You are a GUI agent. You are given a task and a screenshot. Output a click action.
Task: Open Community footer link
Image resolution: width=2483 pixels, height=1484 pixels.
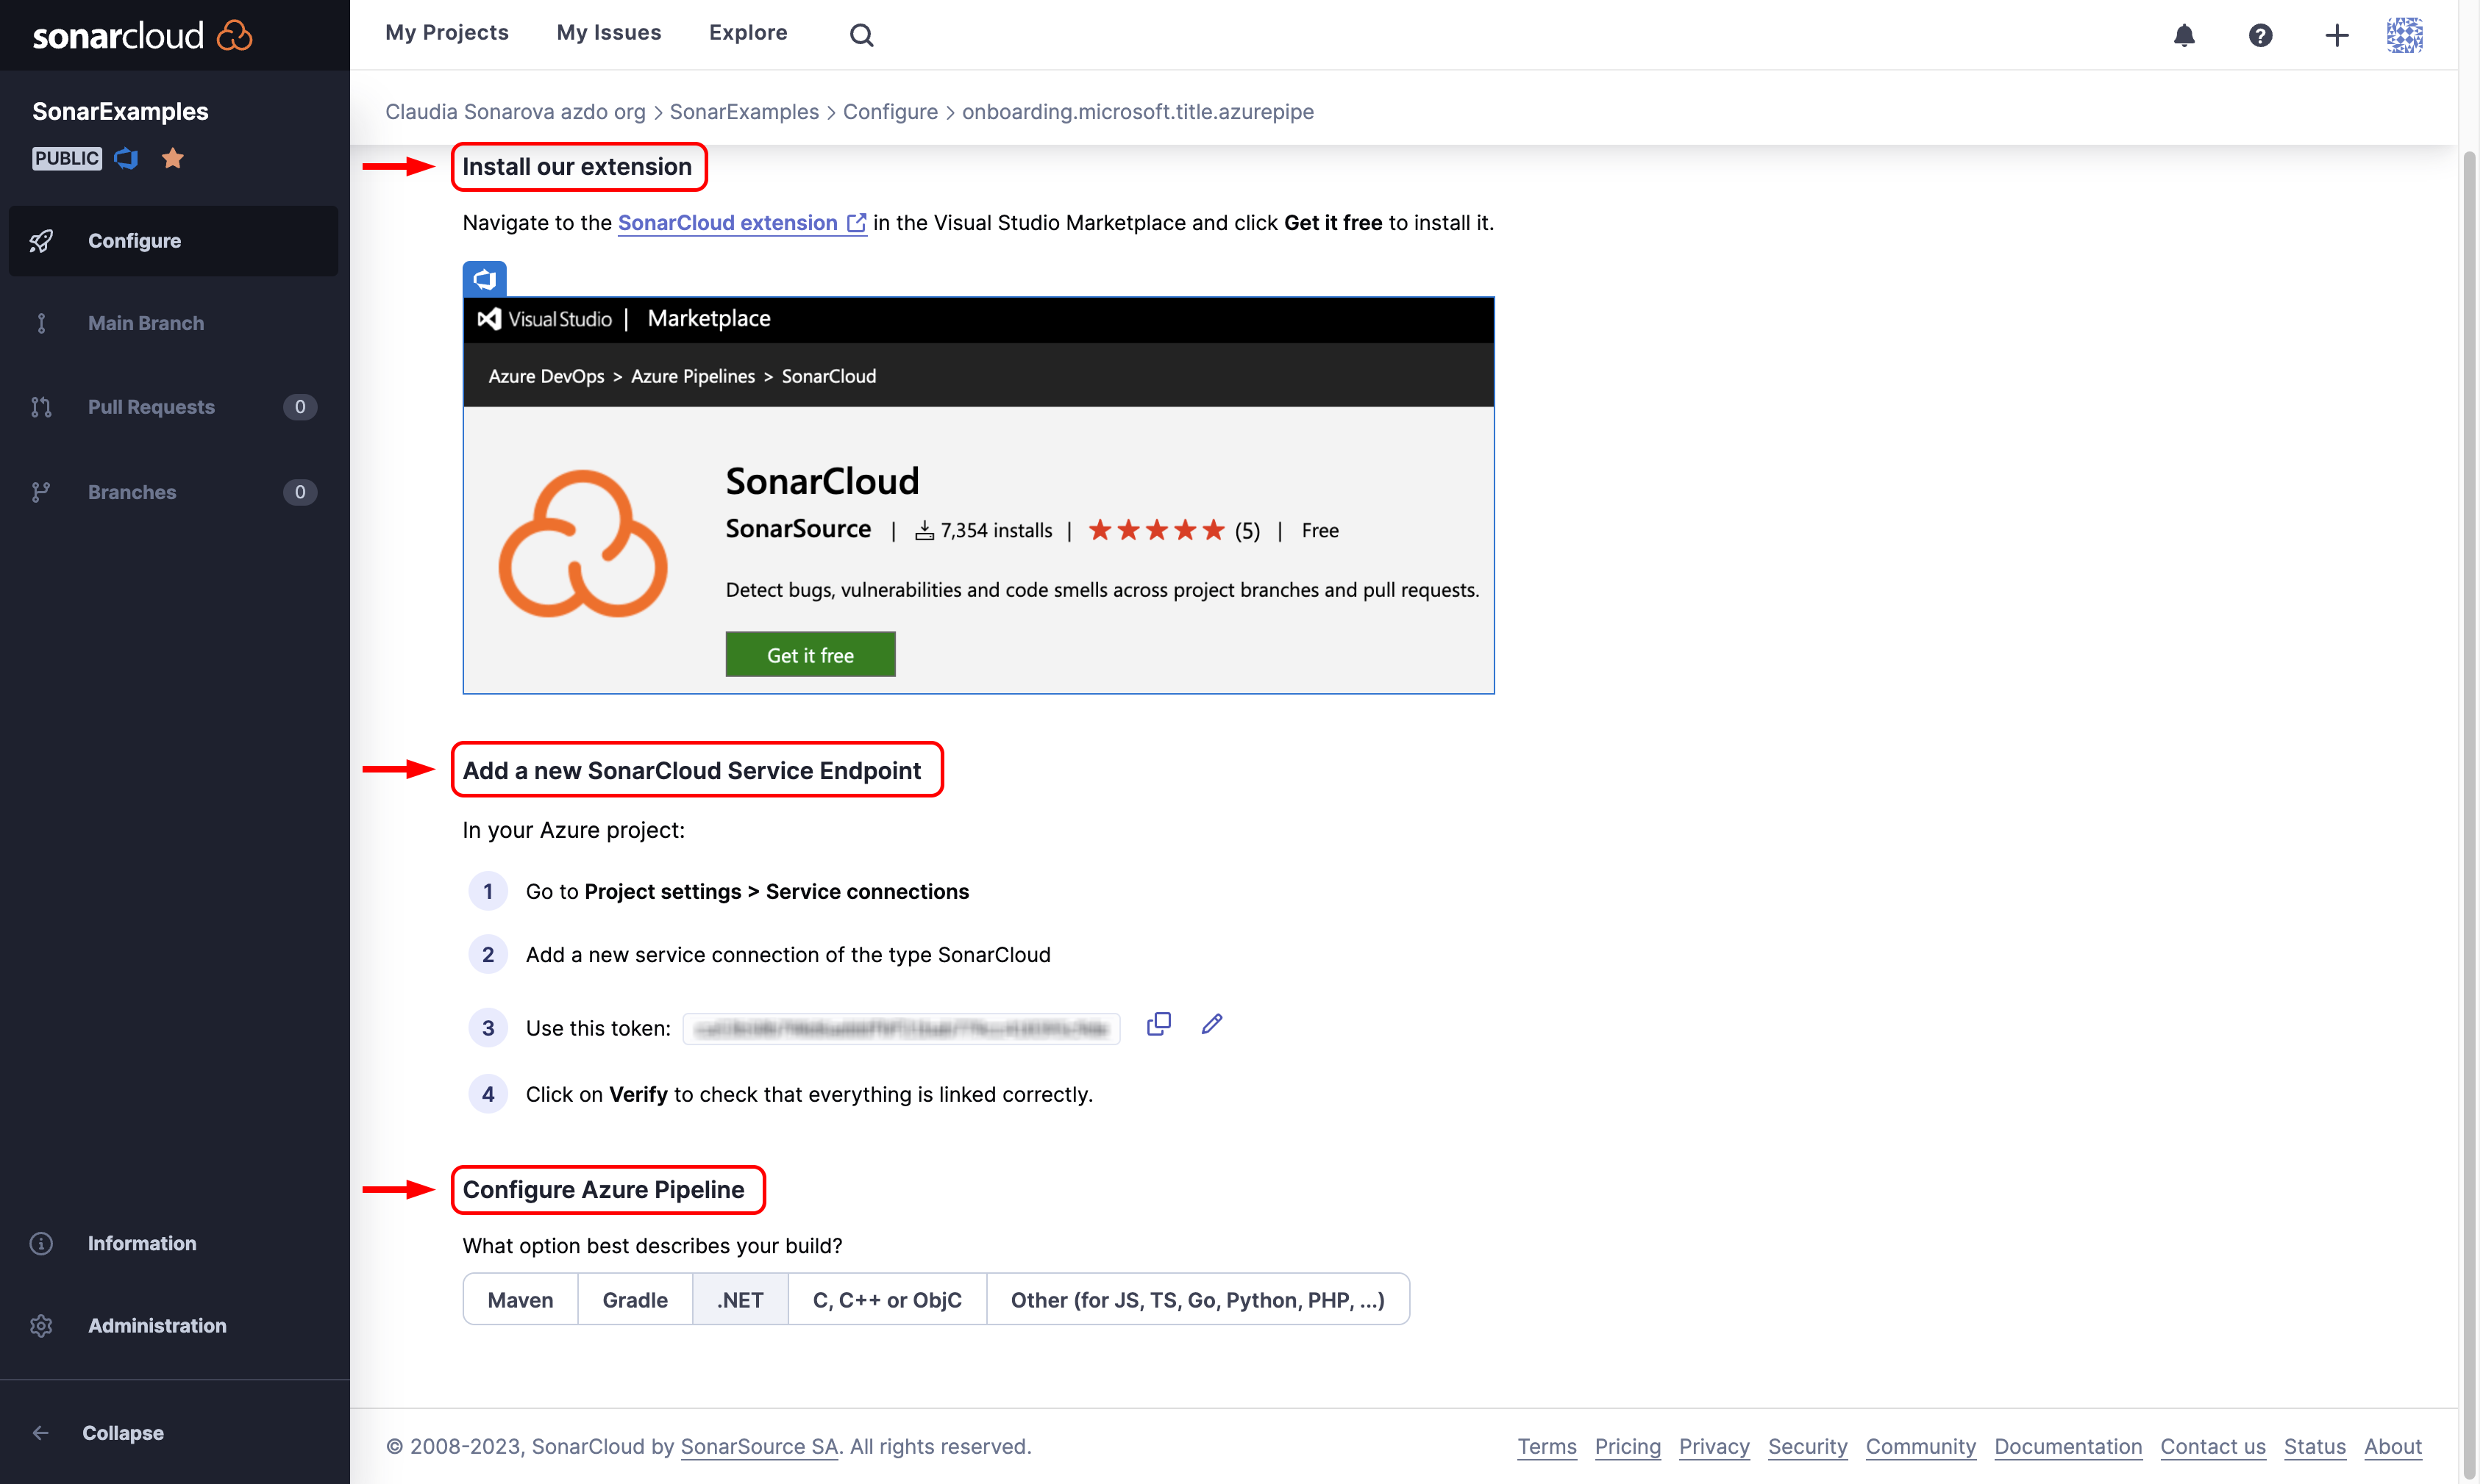click(x=1921, y=1446)
